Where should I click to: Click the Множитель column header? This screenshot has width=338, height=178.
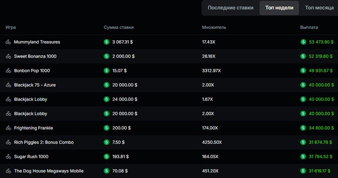point(214,27)
